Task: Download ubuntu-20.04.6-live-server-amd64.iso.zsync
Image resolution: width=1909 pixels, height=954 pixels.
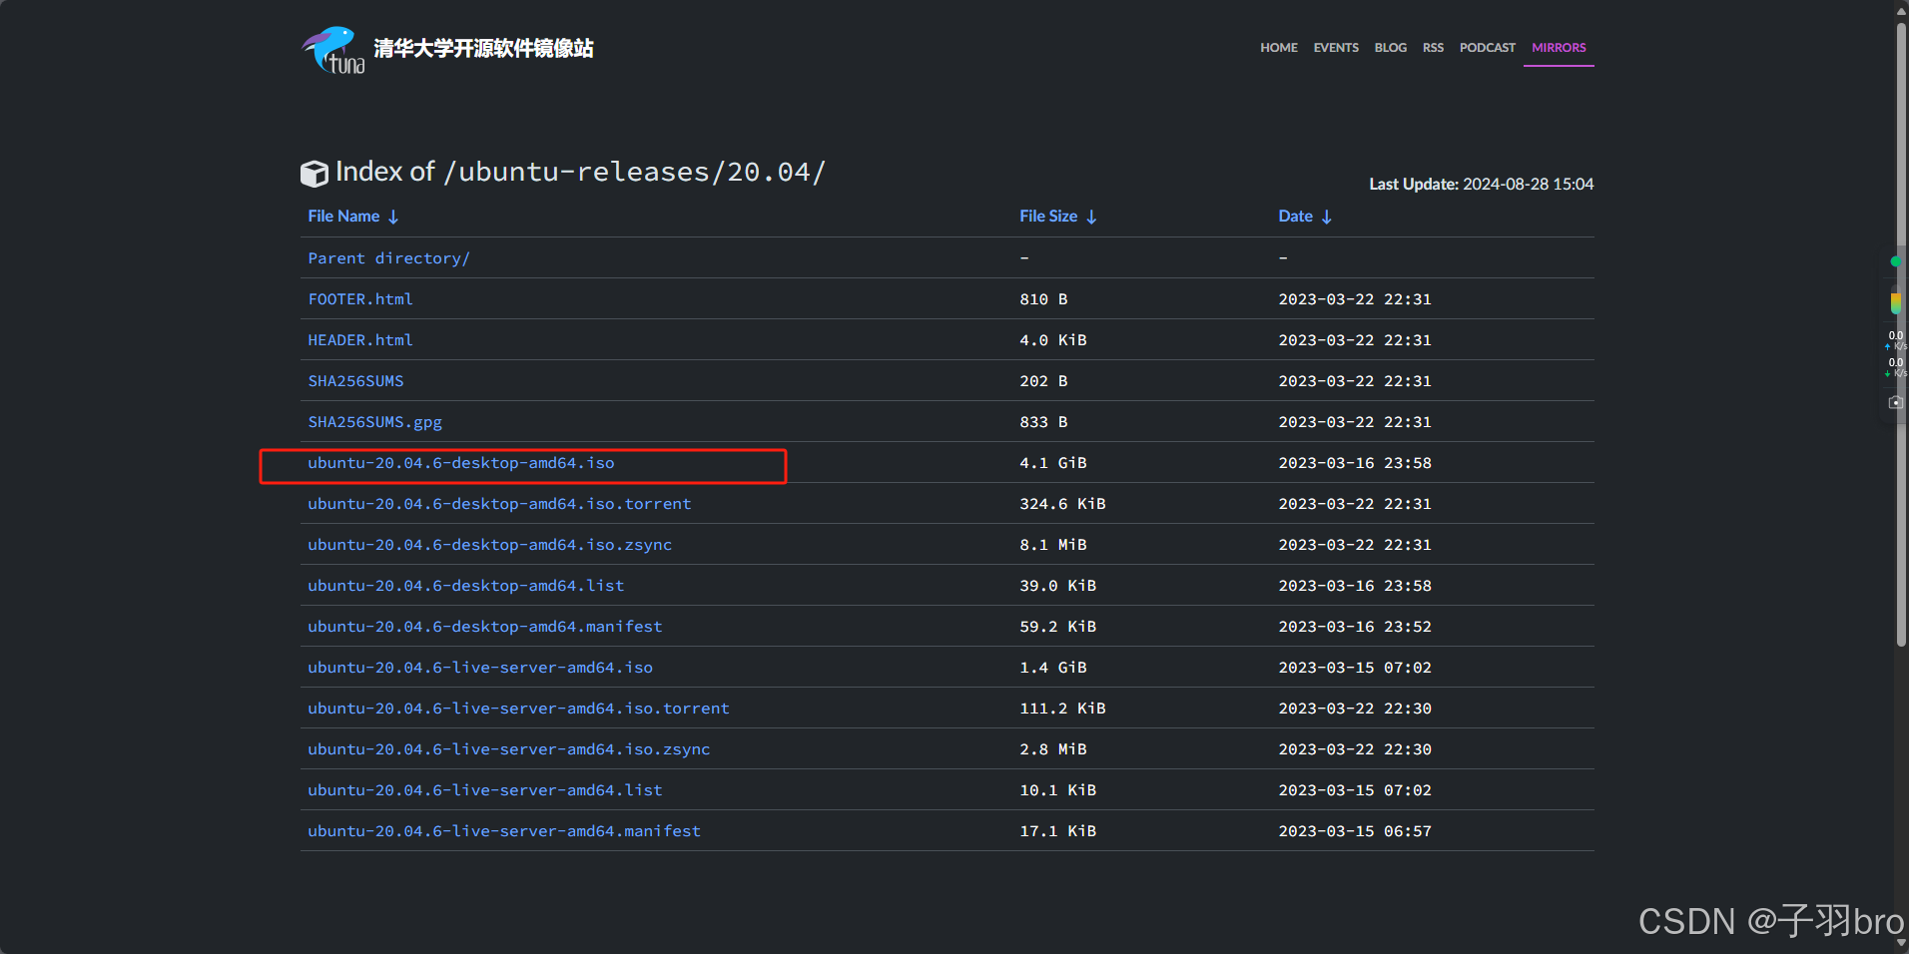Action: (509, 749)
